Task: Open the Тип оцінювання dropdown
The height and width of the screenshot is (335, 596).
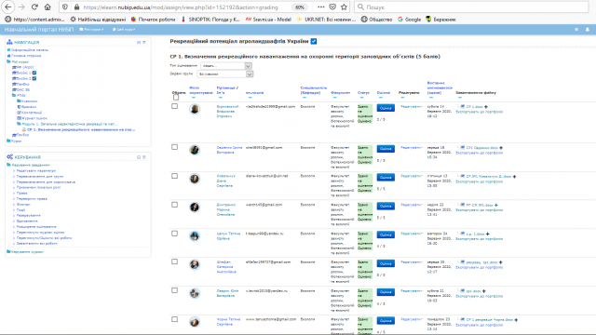Action: coord(226,66)
